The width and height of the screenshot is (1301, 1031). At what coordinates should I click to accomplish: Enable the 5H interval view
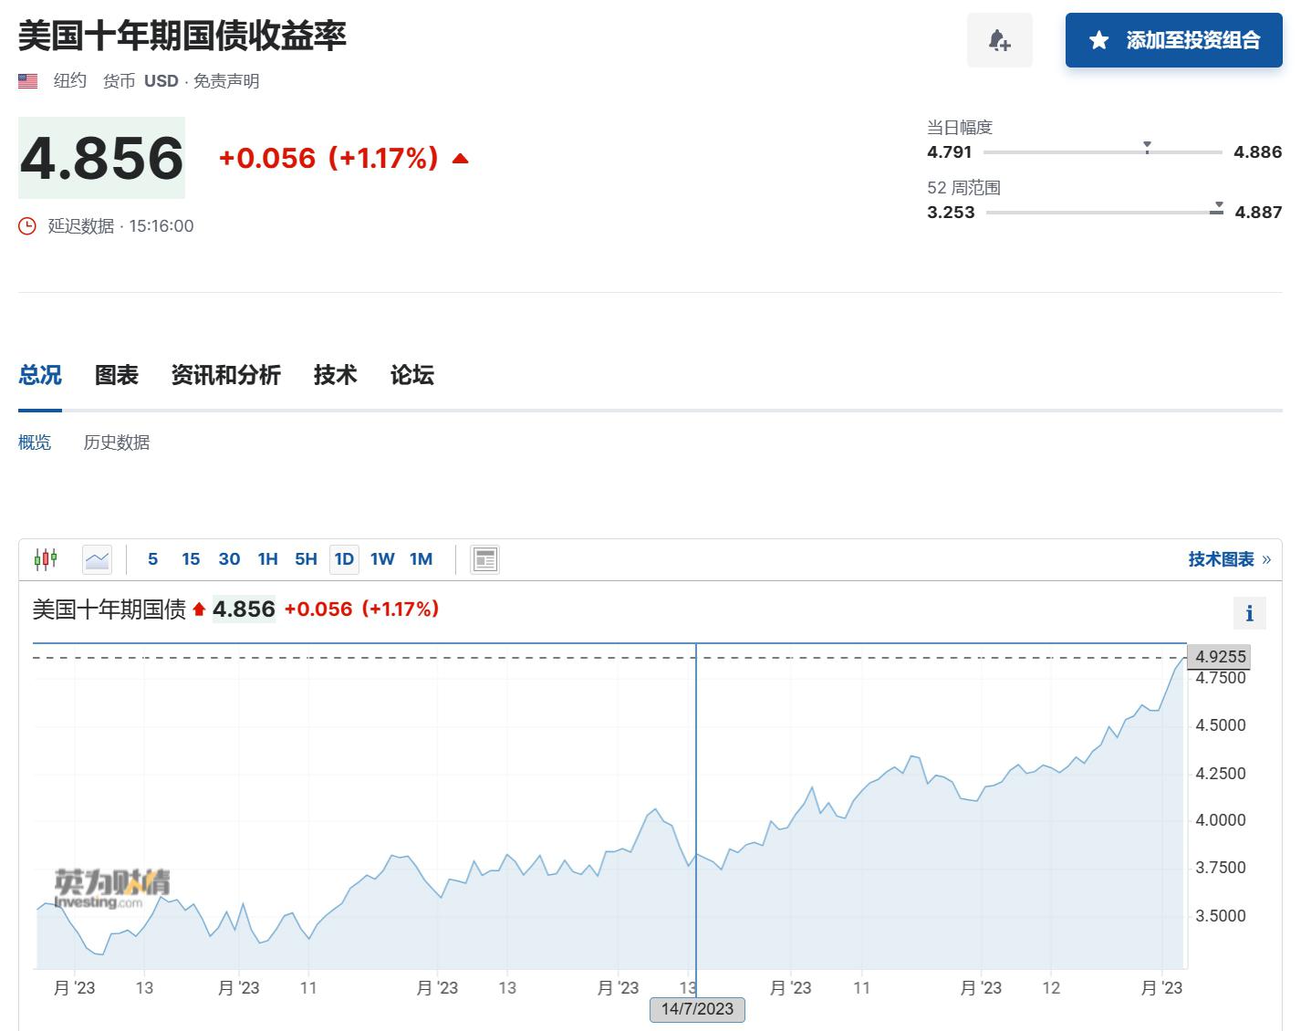306,558
